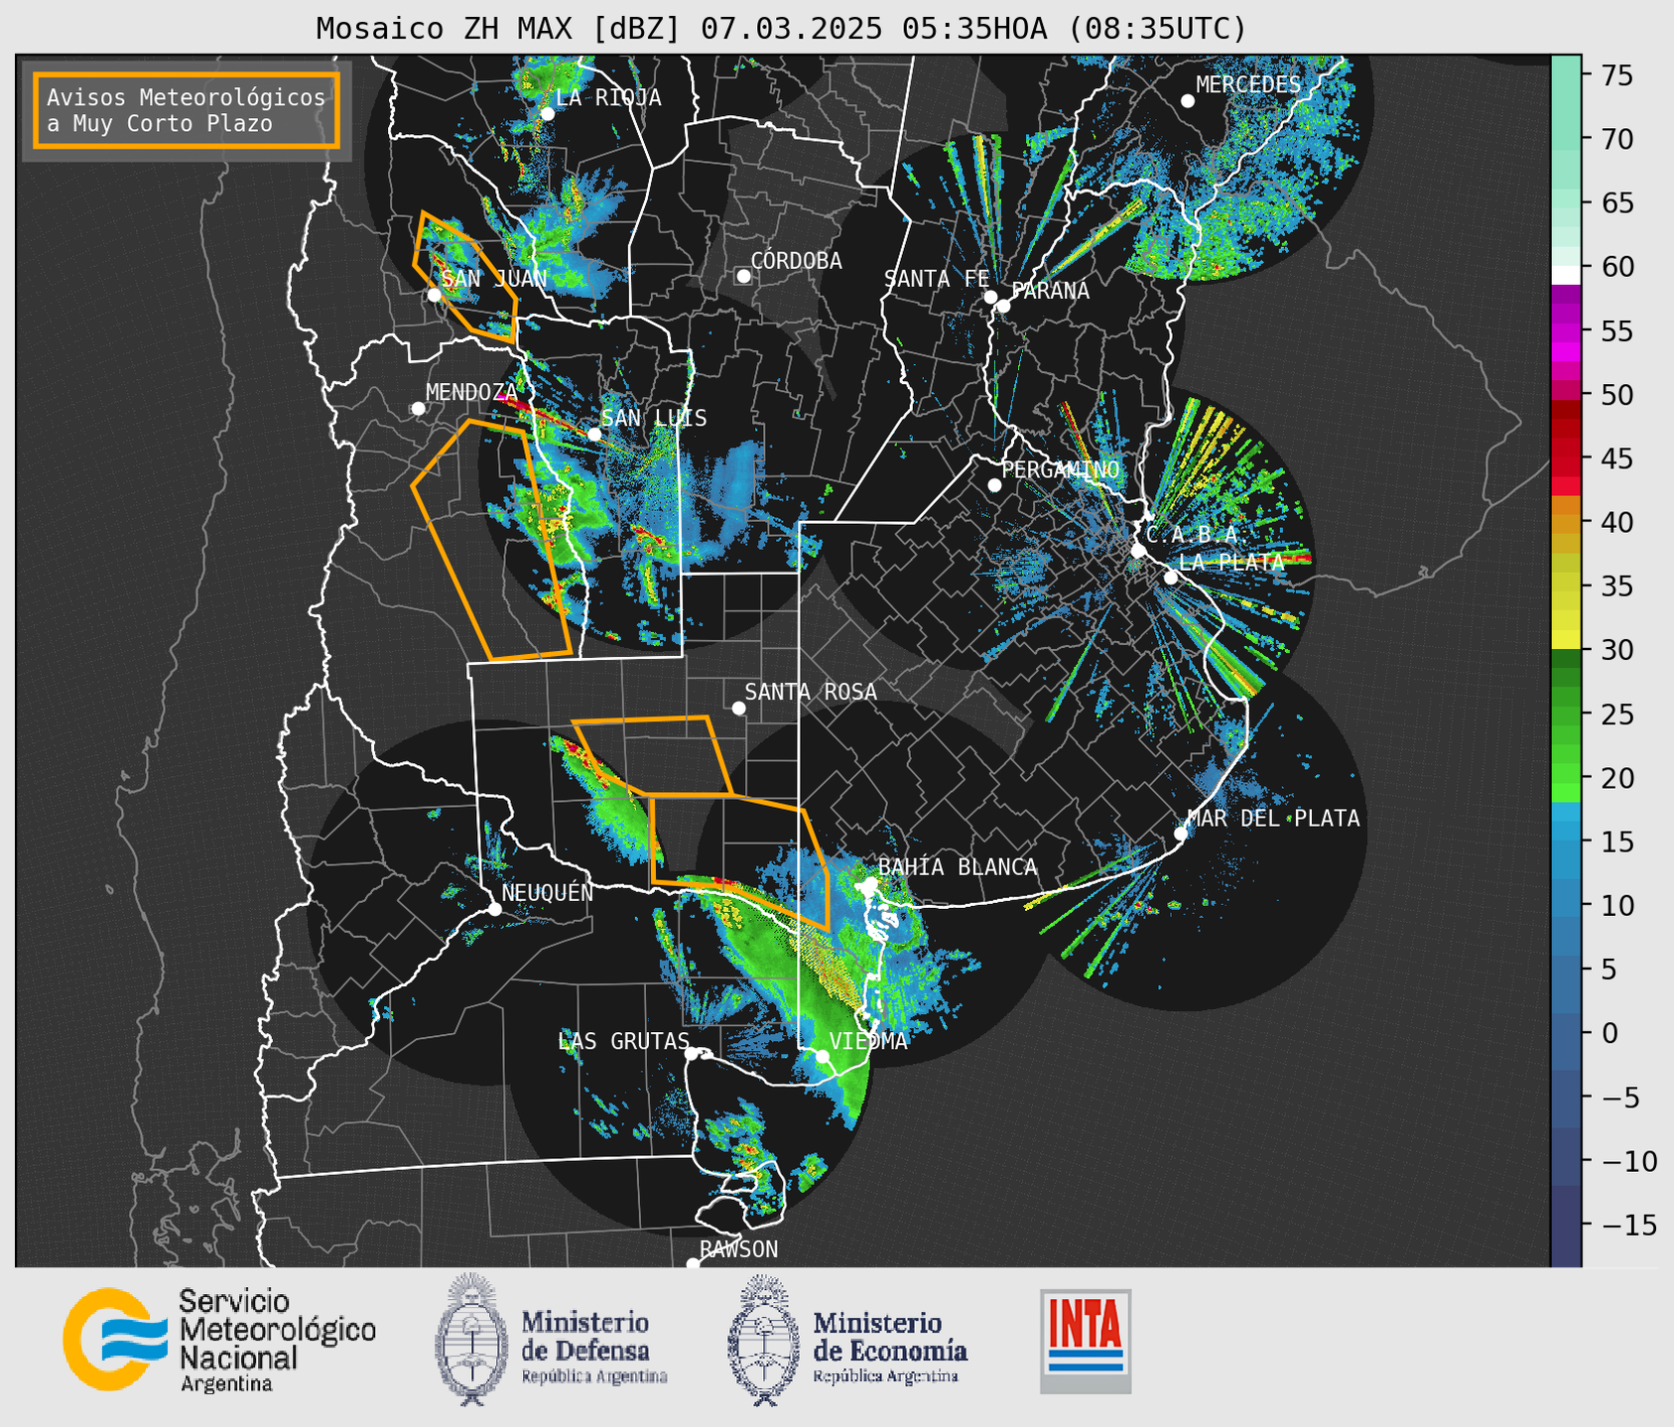The height and width of the screenshot is (1427, 1674).
Task: Click the 55 dBZ magenta color band
Action: point(1566,331)
